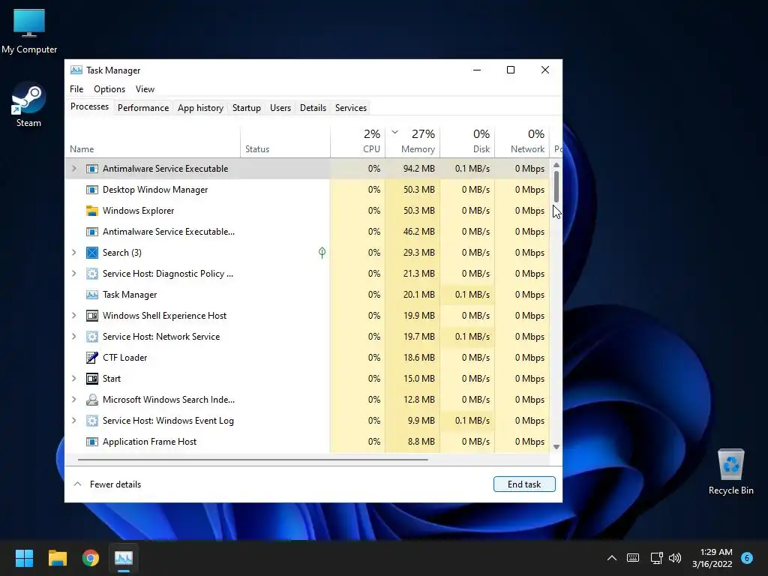Click the scroll down arrow of process list
The width and height of the screenshot is (768, 576).
tap(556, 447)
